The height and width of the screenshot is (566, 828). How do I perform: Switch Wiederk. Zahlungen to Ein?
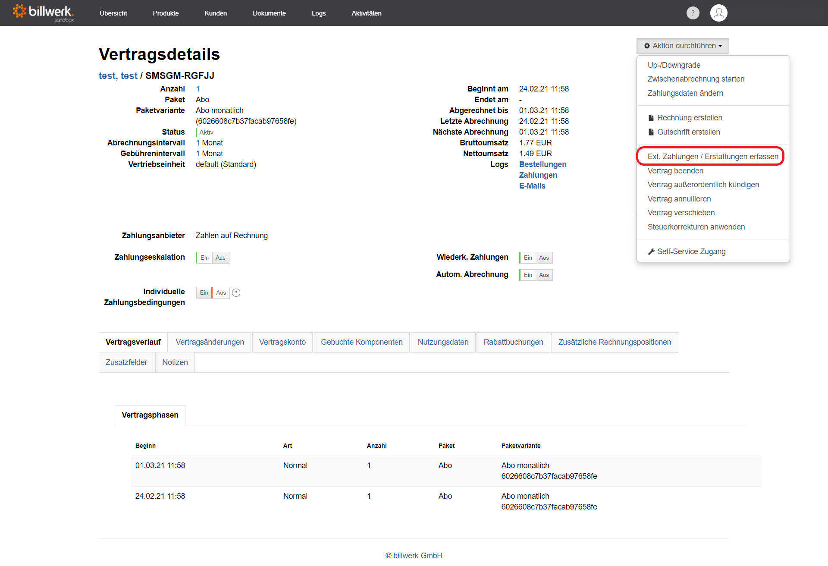tap(528, 258)
